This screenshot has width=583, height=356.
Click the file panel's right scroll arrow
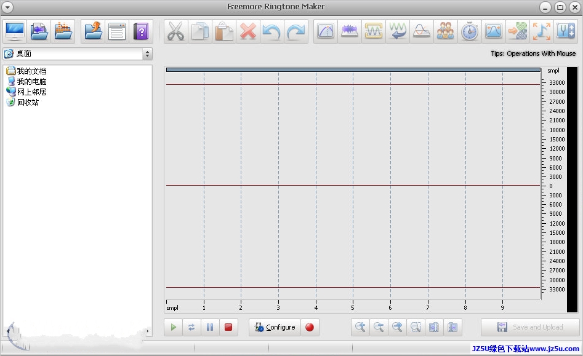pos(148,331)
